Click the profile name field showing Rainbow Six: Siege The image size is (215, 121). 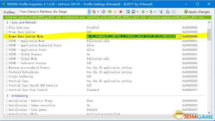click(53, 12)
